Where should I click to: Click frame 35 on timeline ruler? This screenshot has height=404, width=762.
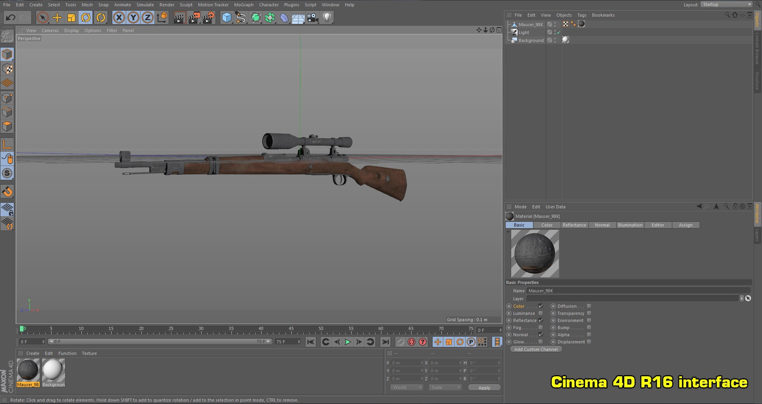tap(231, 330)
